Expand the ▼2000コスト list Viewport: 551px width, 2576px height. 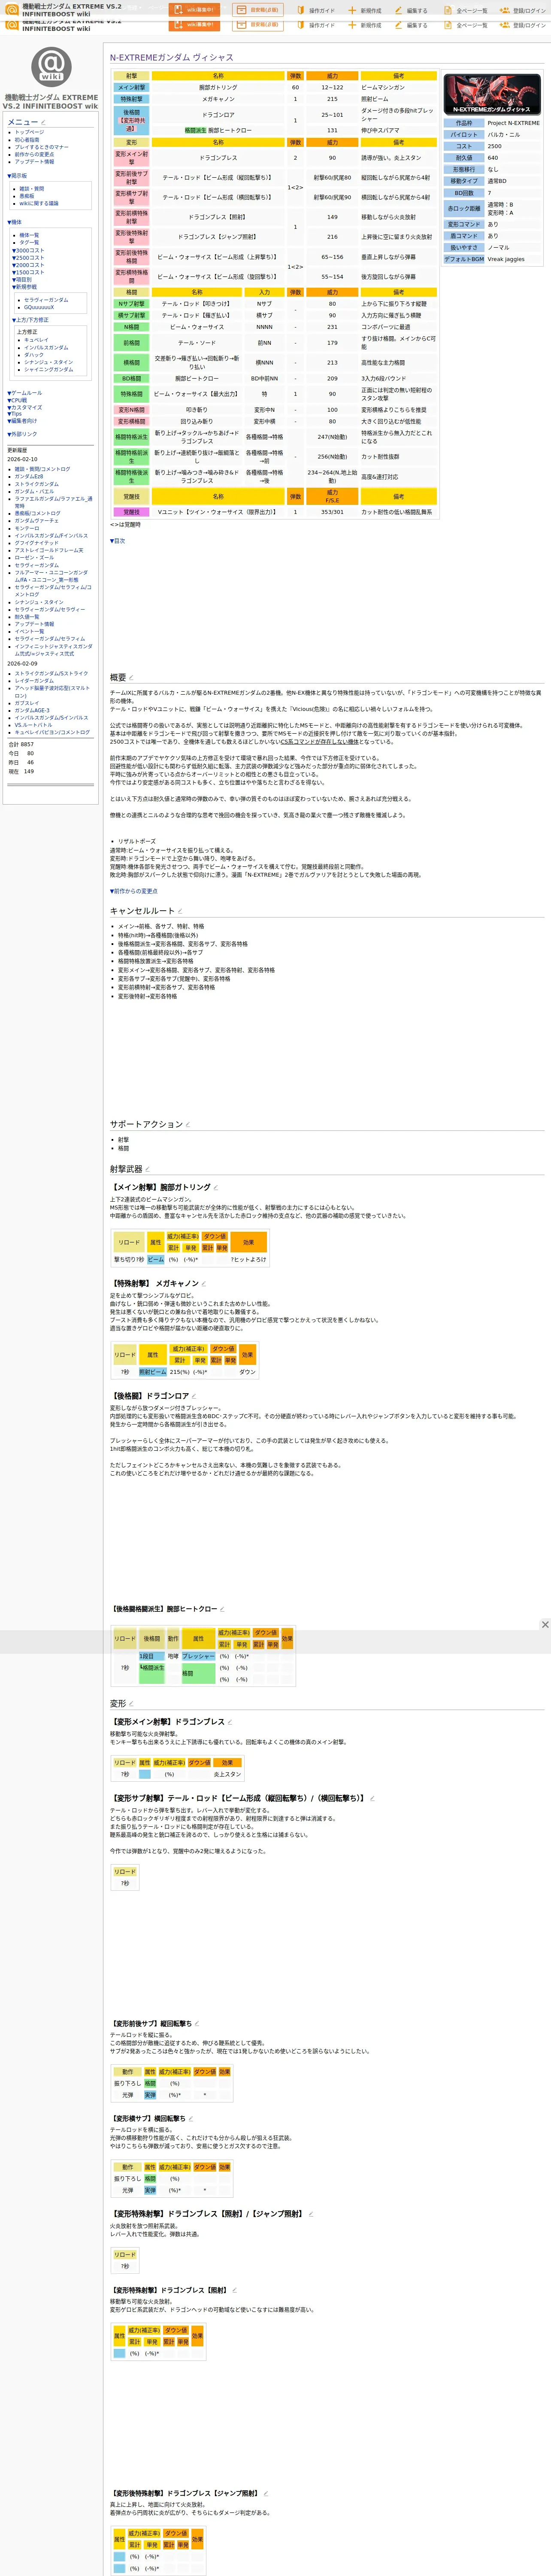(28, 265)
